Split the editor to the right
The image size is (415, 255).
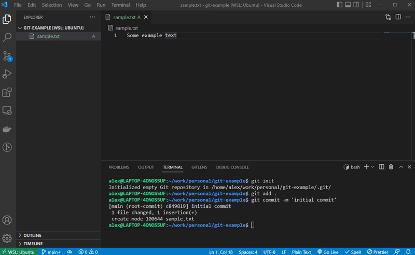coord(398,17)
